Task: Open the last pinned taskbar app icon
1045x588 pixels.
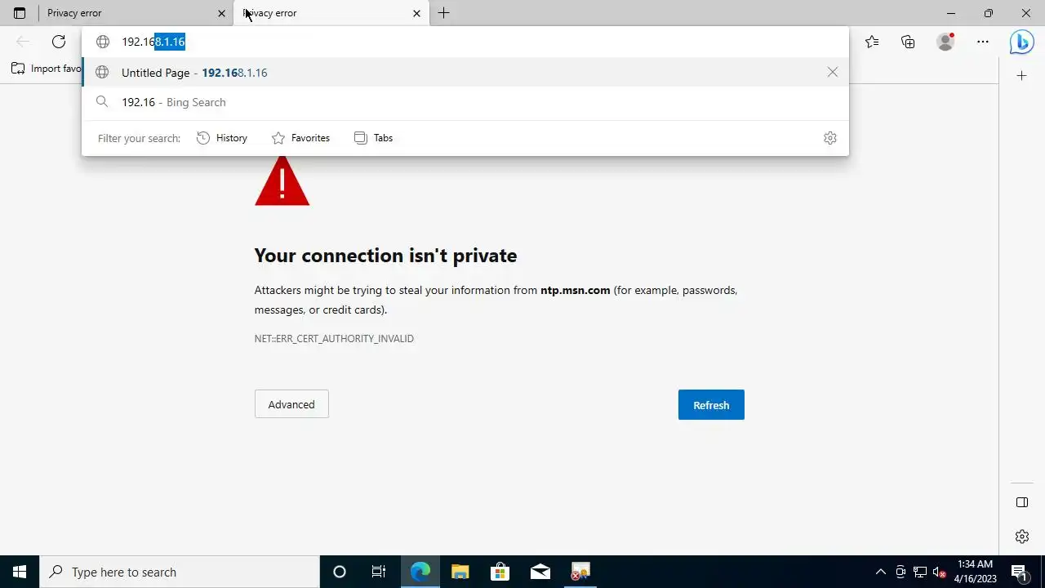Action: tap(580, 572)
